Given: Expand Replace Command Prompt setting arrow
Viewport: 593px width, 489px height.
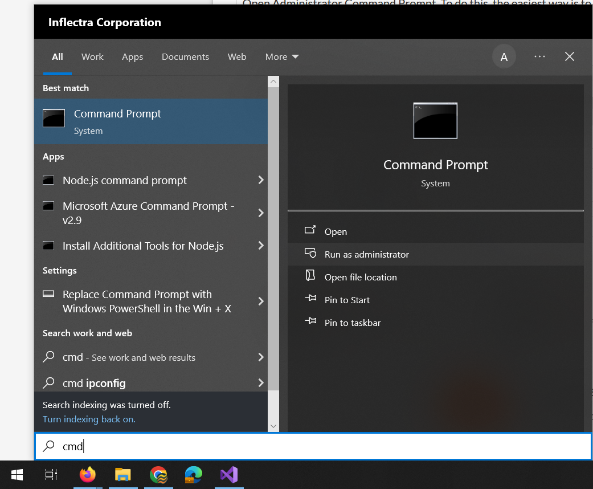Looking at the screenshot, I should (261, 301).
